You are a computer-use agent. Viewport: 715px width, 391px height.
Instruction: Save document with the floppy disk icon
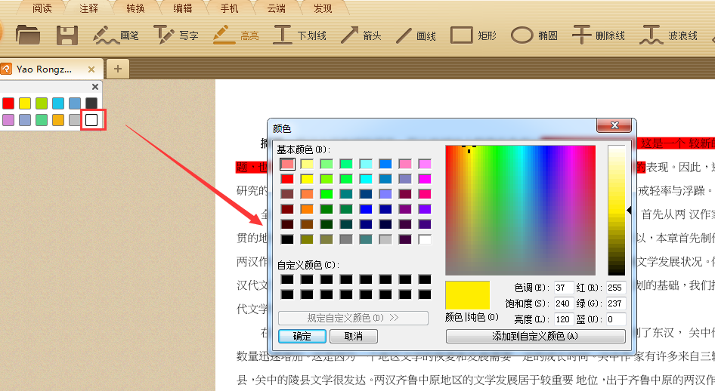click(x=67, y=35)
